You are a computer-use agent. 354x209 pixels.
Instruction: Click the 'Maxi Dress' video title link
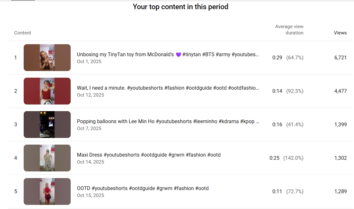pyautogui.click(x=149, y=155)
